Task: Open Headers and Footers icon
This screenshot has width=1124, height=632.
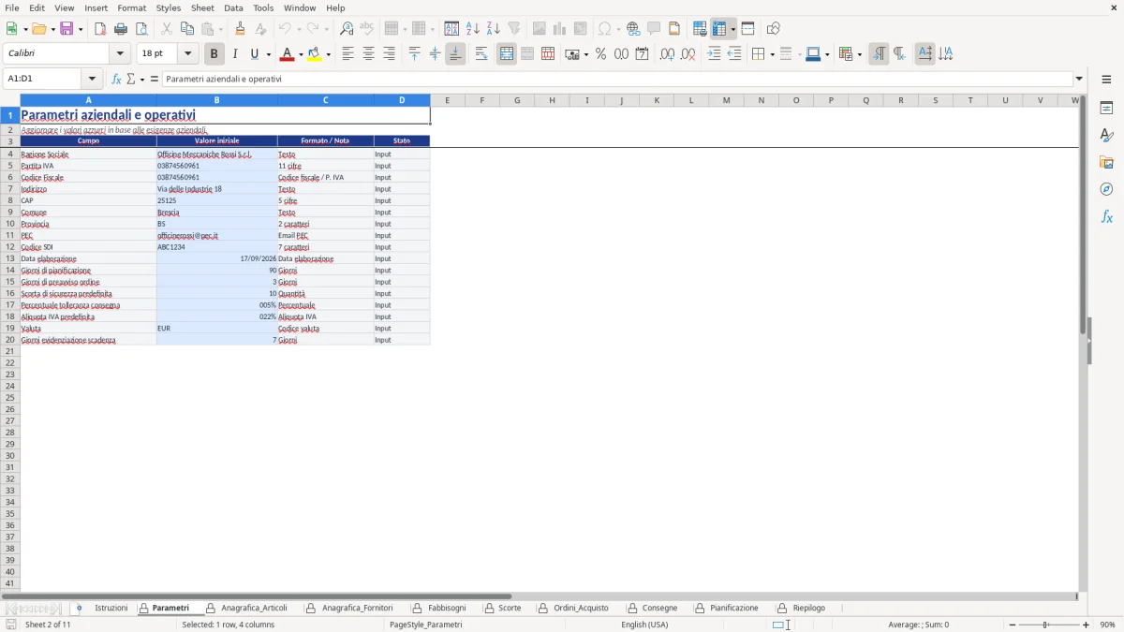Action: [x=674, y=29]
